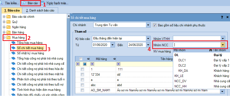
Task: Click first purple filter icon in checkbox column
Action: point(78,64)
